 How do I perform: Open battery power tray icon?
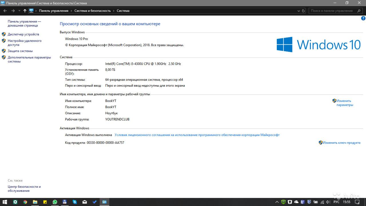316,202
